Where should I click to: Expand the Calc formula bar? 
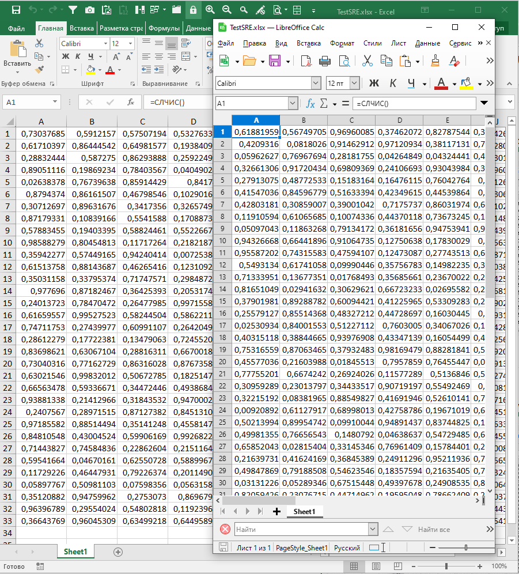(484, 103)
